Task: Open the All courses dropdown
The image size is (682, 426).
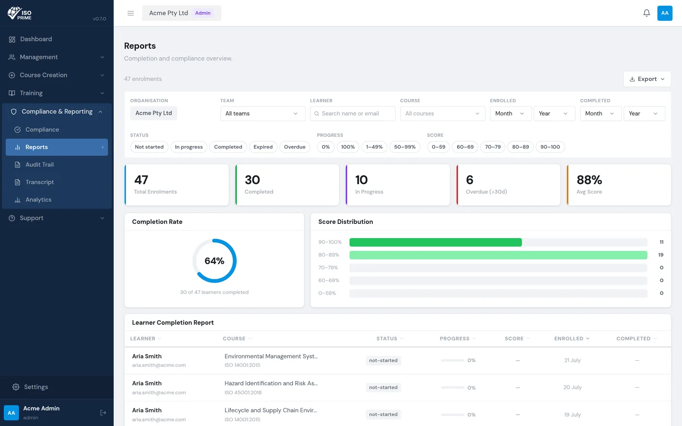Action: point(443,114)
